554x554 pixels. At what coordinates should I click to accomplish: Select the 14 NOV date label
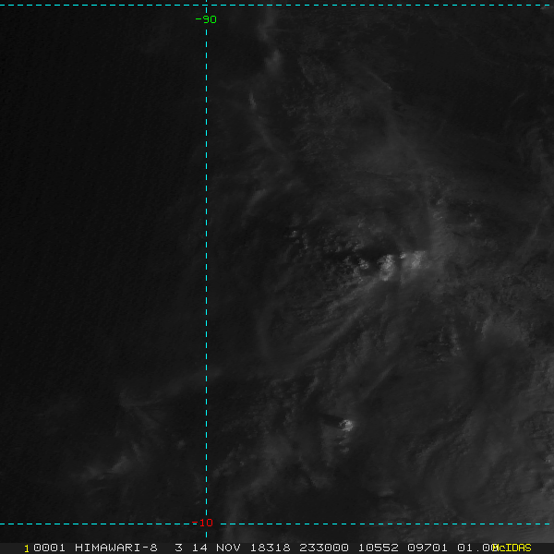pyautogui.click(x=216, y=548)
